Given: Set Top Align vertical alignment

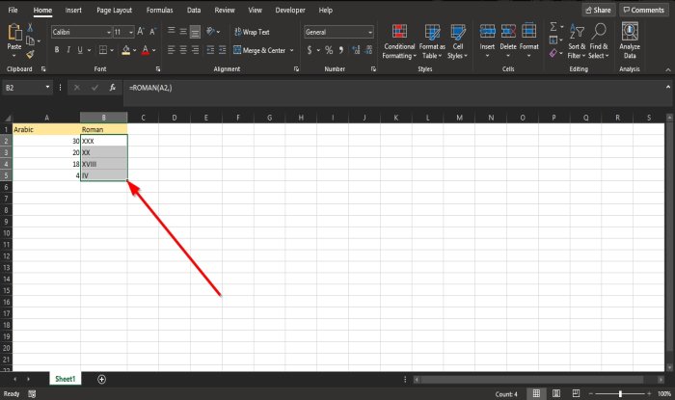Looking at the screenshot, I should 172,31.
